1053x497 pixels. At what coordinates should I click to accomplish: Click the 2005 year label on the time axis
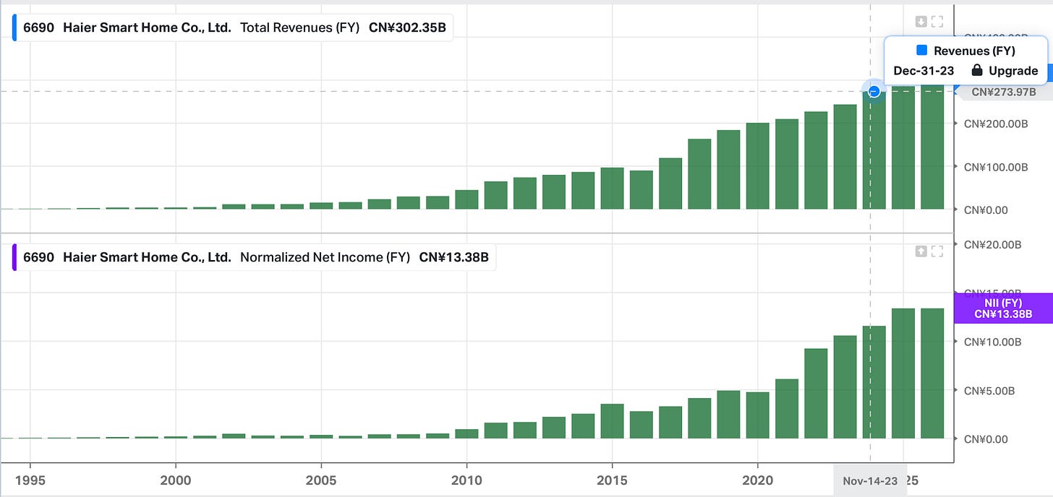[x=321, y=480]
